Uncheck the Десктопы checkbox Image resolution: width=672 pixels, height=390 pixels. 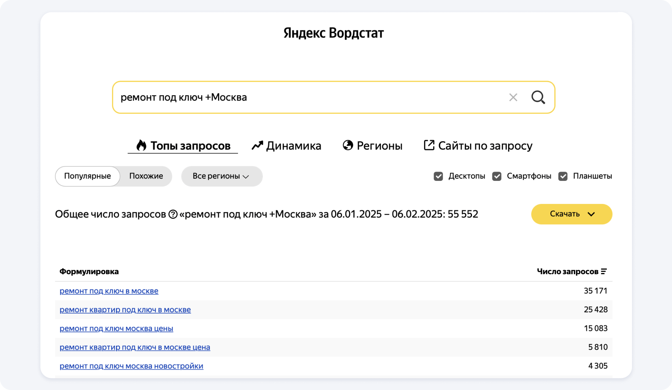438,176
